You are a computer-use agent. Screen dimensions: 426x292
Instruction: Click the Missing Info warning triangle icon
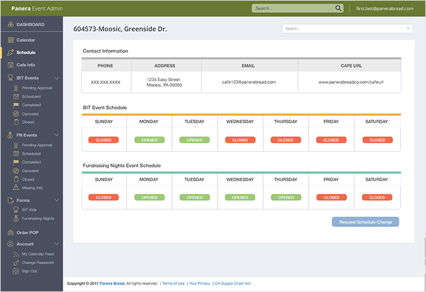click(16, 187)
